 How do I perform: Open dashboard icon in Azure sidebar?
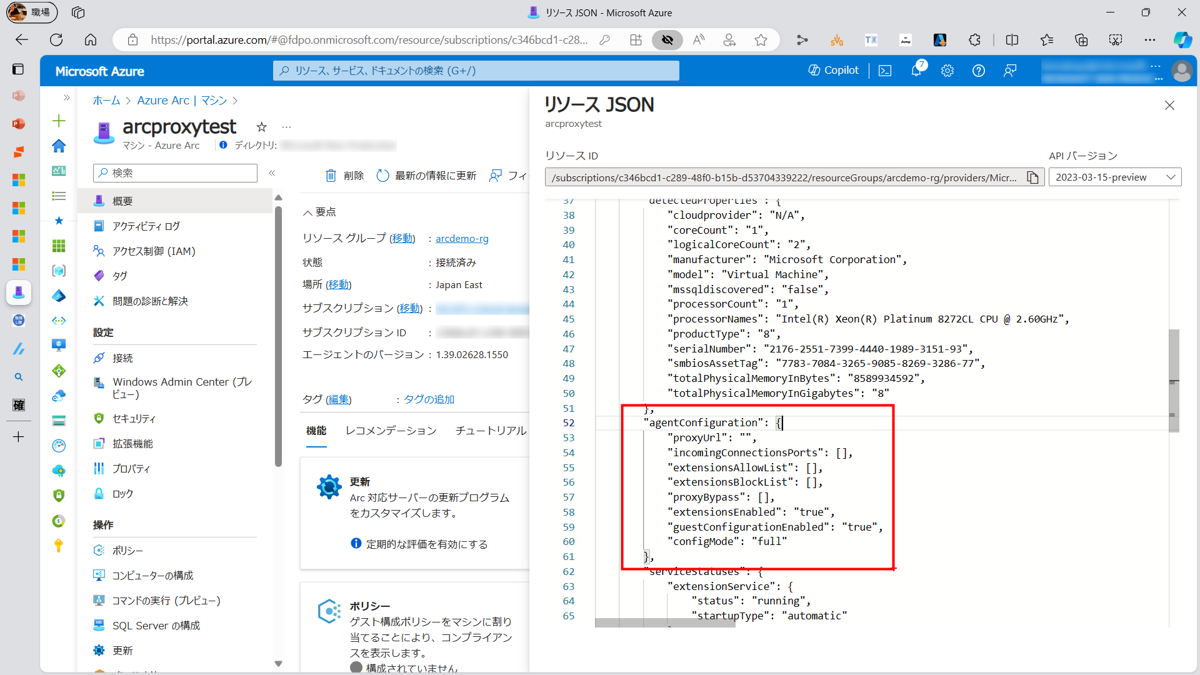[59, 171]
